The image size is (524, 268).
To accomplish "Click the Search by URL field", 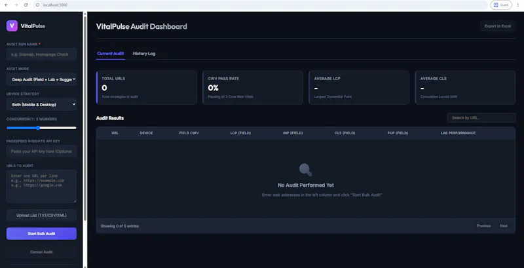I will click(x=481, y=118).
